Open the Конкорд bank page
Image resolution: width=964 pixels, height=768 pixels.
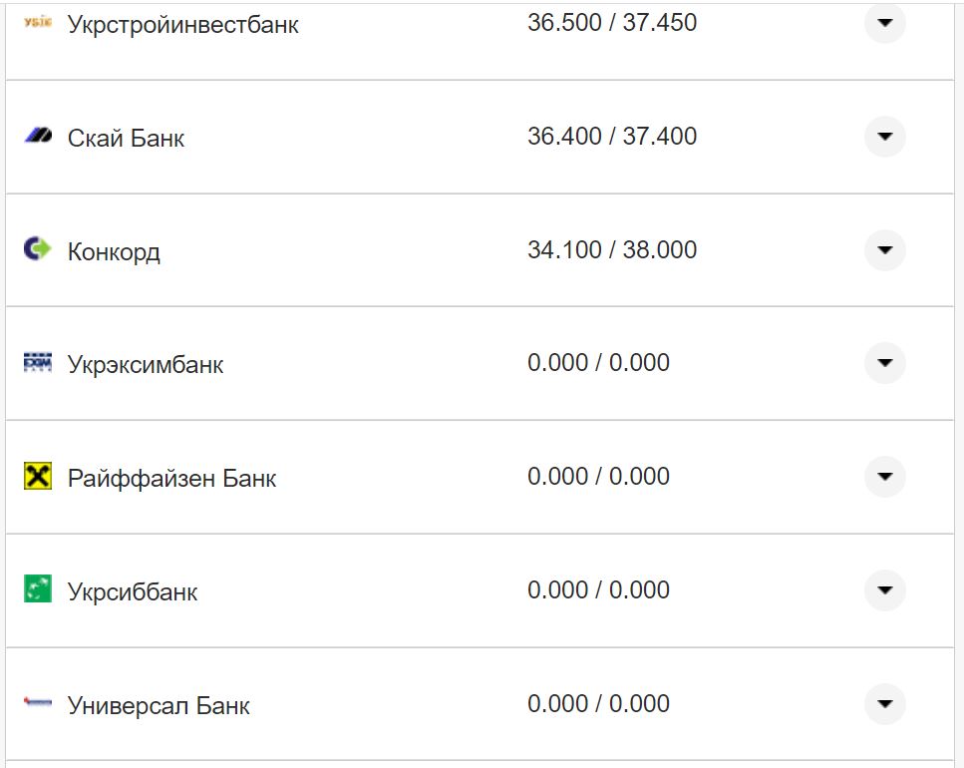tap(113, 250)
